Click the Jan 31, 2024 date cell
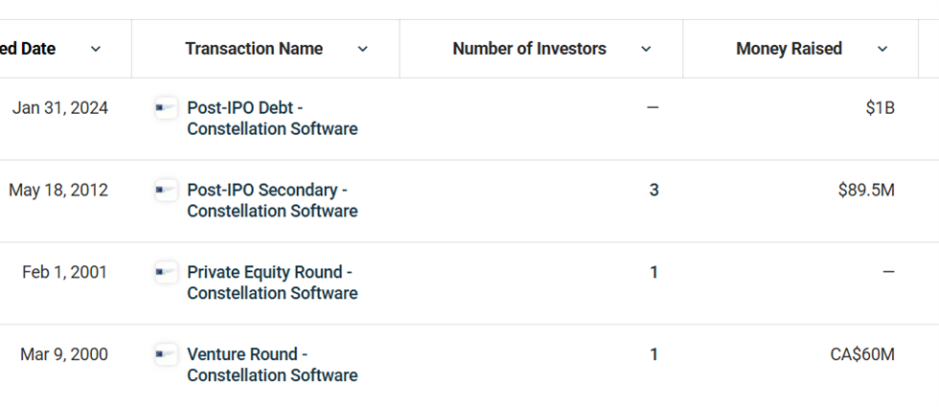939x407 pixels. (x=59, y=108)
